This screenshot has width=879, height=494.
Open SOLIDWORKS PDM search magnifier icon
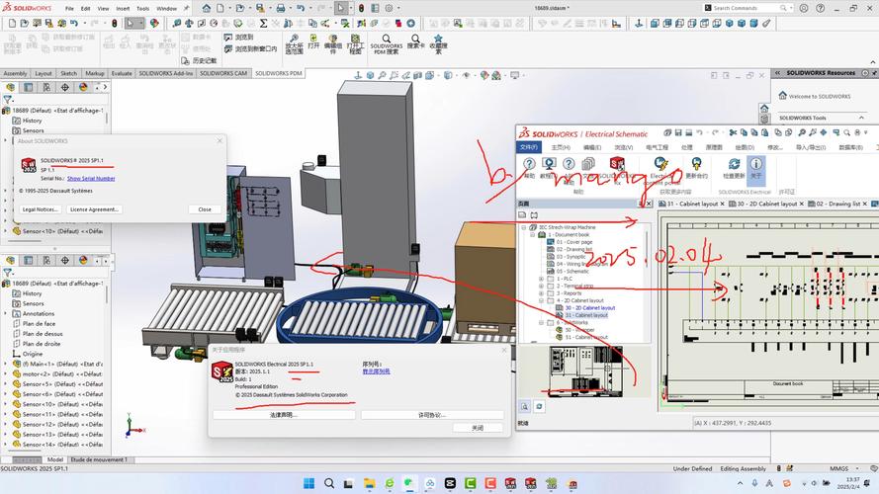pyautogui.click(x=387, y=39)
